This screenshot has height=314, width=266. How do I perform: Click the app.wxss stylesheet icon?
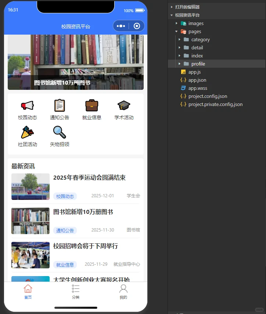point(183,88)
